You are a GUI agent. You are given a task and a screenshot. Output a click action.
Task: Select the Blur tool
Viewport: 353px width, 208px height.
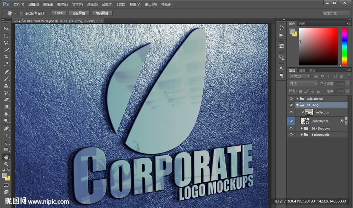[6, 114]
